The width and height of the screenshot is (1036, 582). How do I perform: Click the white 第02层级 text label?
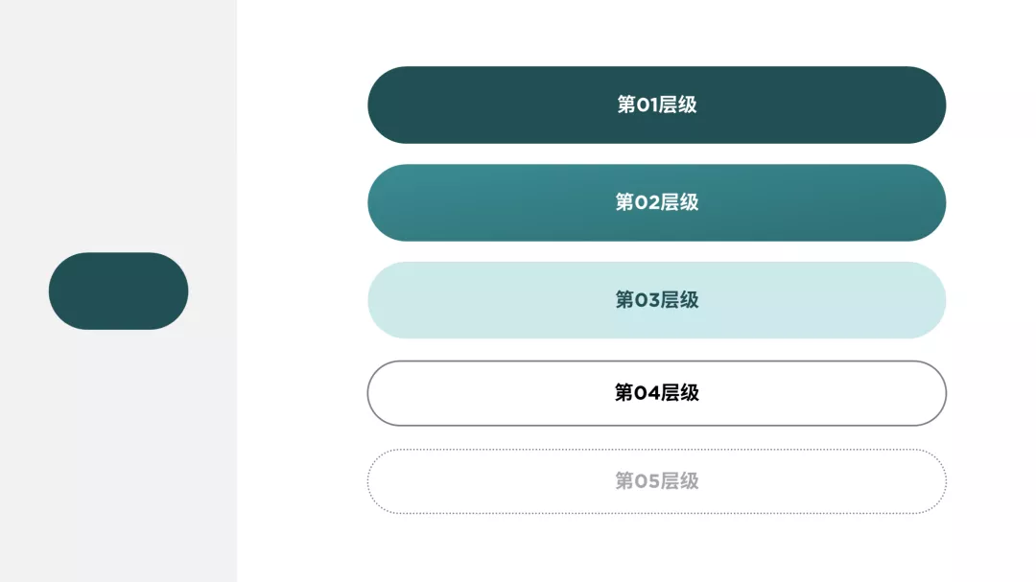point(657,202)
